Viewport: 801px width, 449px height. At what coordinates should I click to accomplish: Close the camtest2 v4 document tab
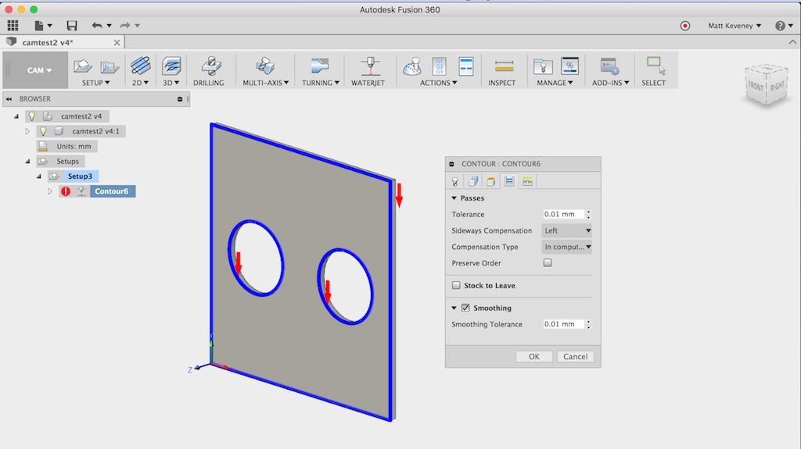tap(117, 42)
